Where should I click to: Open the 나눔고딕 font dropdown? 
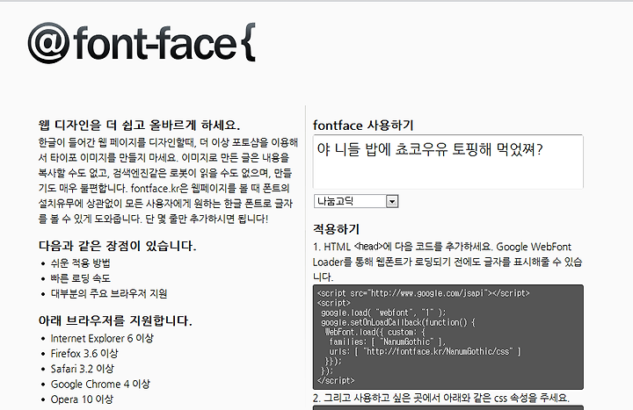(x=356, y=201)
